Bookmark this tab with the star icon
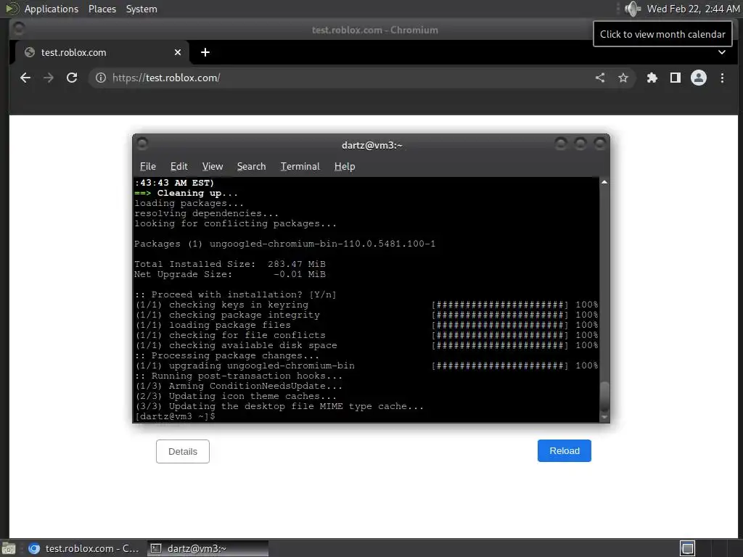743x557 pixels. (x=623, y=78)
